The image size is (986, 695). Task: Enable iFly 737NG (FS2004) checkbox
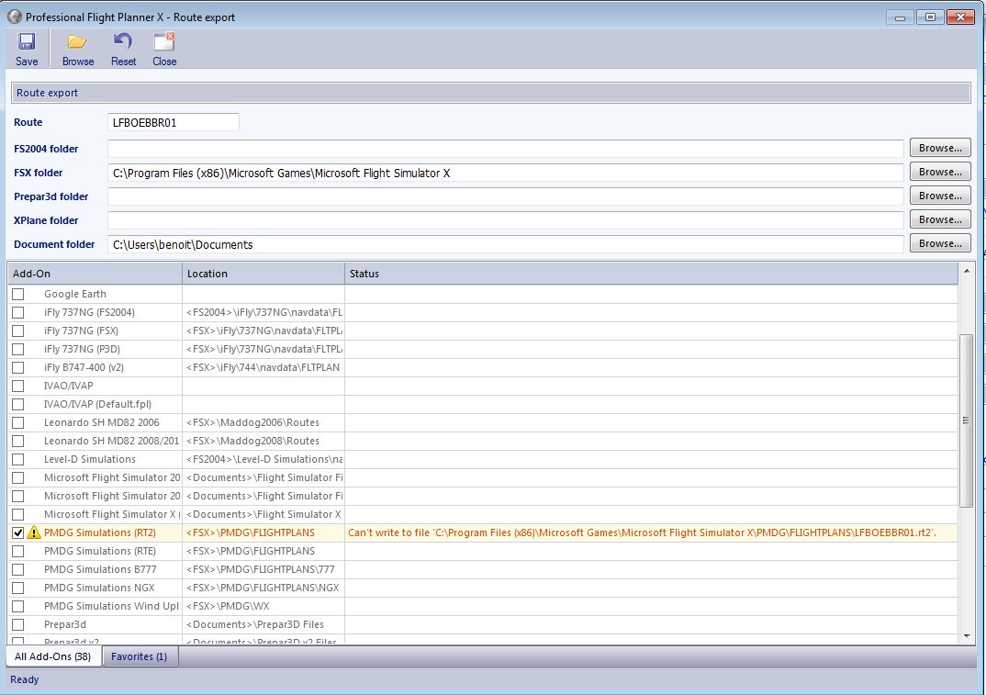tap(18, 312)
